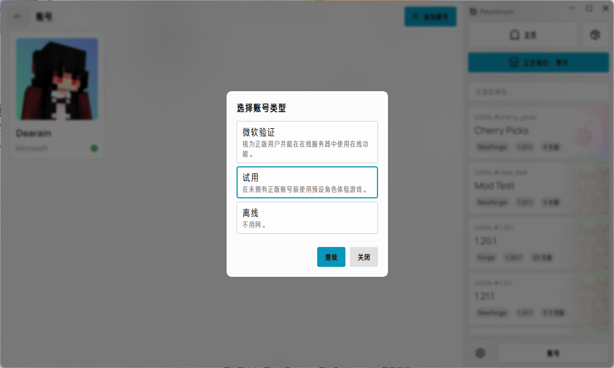Click the teal 正在运行 bar in sidebar
This screenshot has width=614, height=368.
(x=538, y=62)
